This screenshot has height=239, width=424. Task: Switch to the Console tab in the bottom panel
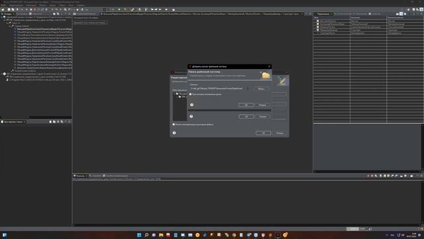click(80, 176)
